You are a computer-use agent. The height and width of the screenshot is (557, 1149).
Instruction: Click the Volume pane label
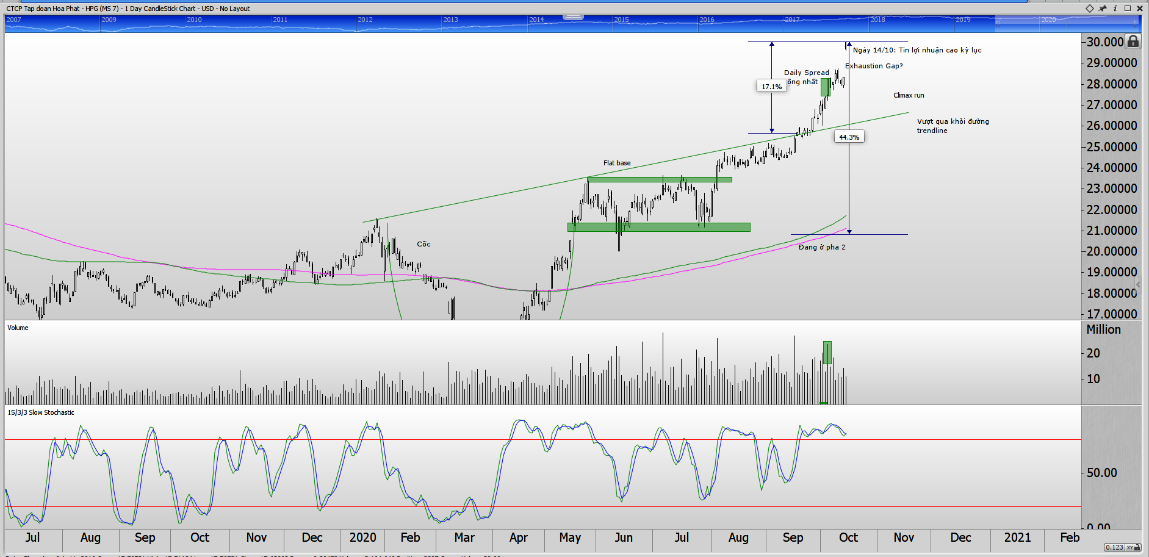18,328
